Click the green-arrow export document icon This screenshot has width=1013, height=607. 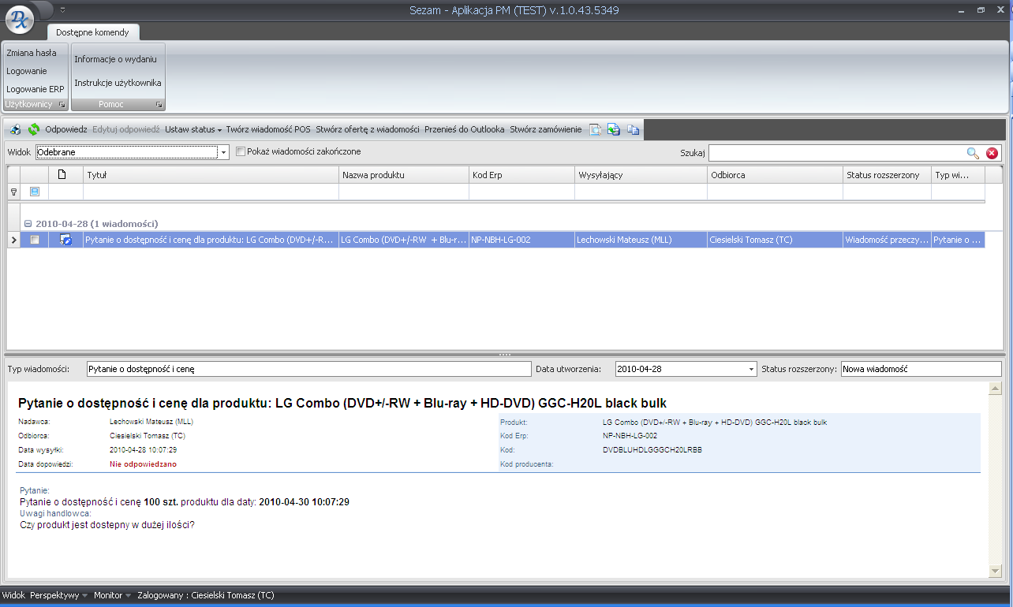click(614, 129)
